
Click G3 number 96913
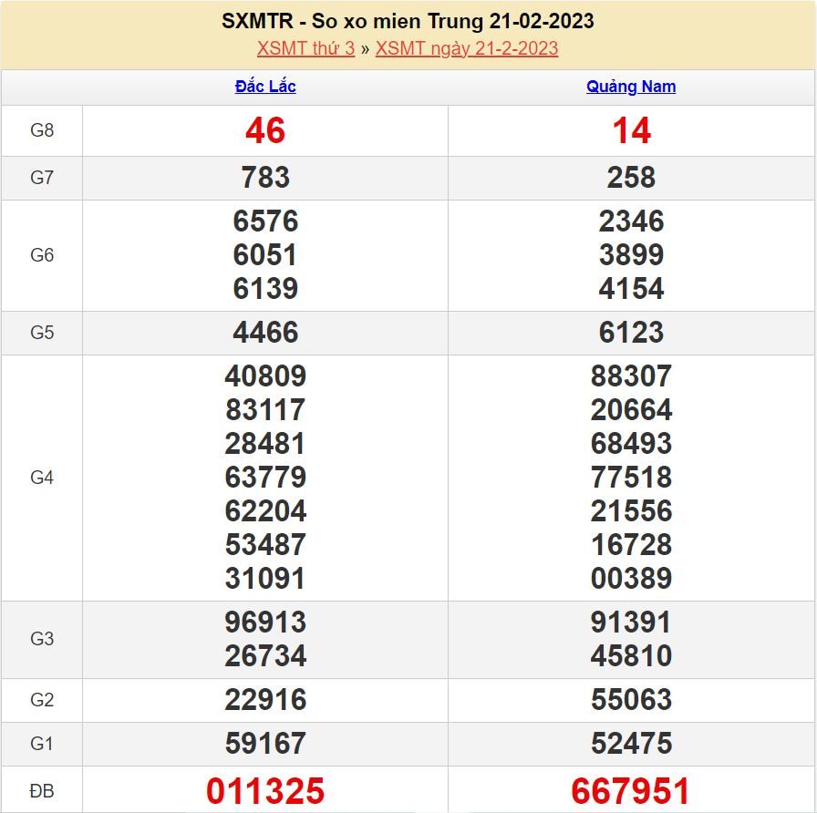click(x=265, y=622)
